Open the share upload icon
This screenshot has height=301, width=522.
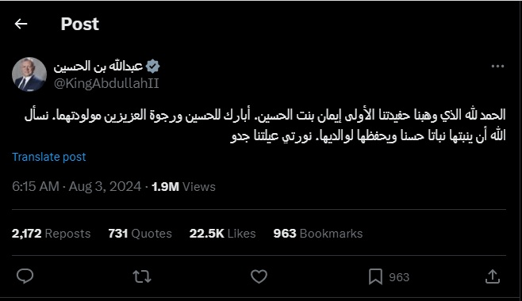tap(493, 276)
